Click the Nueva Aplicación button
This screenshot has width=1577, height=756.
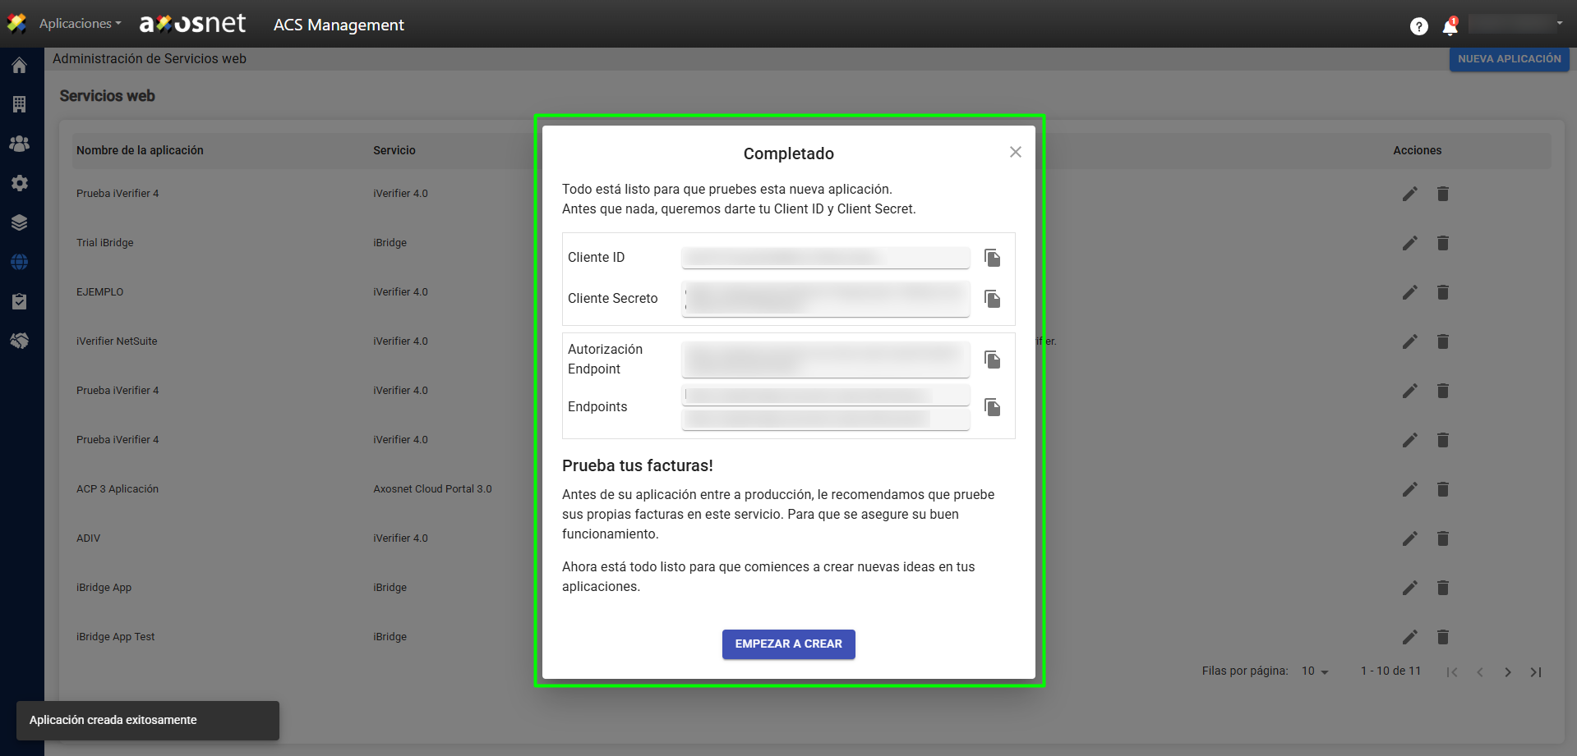[x=1509, y=59]
